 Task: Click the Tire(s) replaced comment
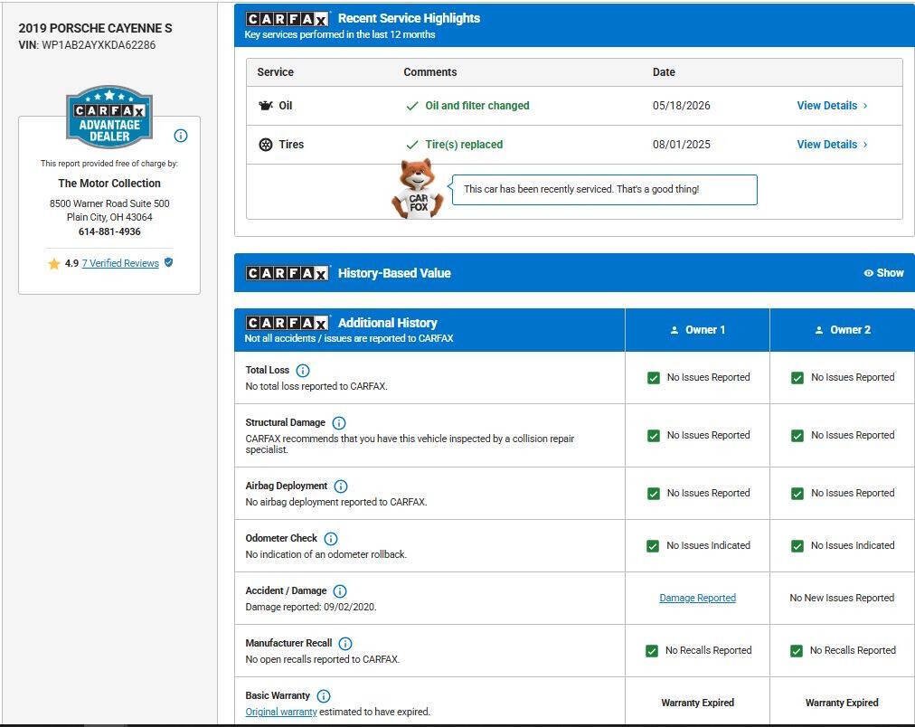[464, 145]
